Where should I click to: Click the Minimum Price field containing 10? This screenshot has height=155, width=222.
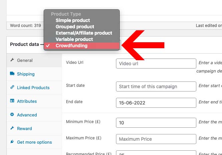coord(156,123)
